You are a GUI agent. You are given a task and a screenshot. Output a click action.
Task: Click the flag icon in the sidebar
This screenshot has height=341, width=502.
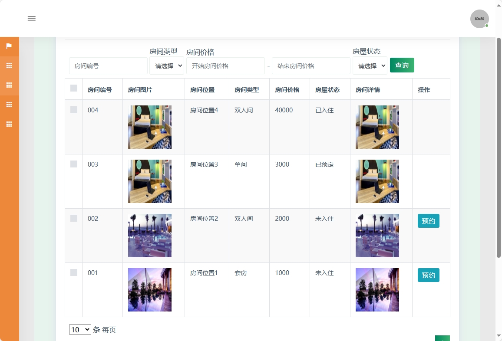9,46
